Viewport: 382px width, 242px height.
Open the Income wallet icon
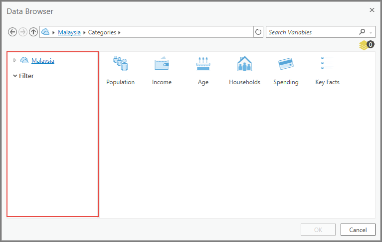pos(162,64)
